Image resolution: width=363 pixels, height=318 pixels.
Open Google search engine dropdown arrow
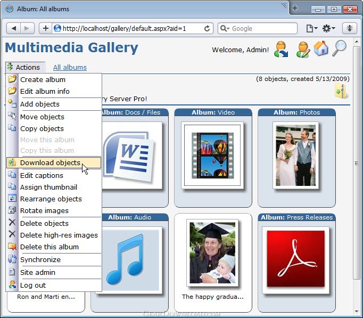point(225,28)
